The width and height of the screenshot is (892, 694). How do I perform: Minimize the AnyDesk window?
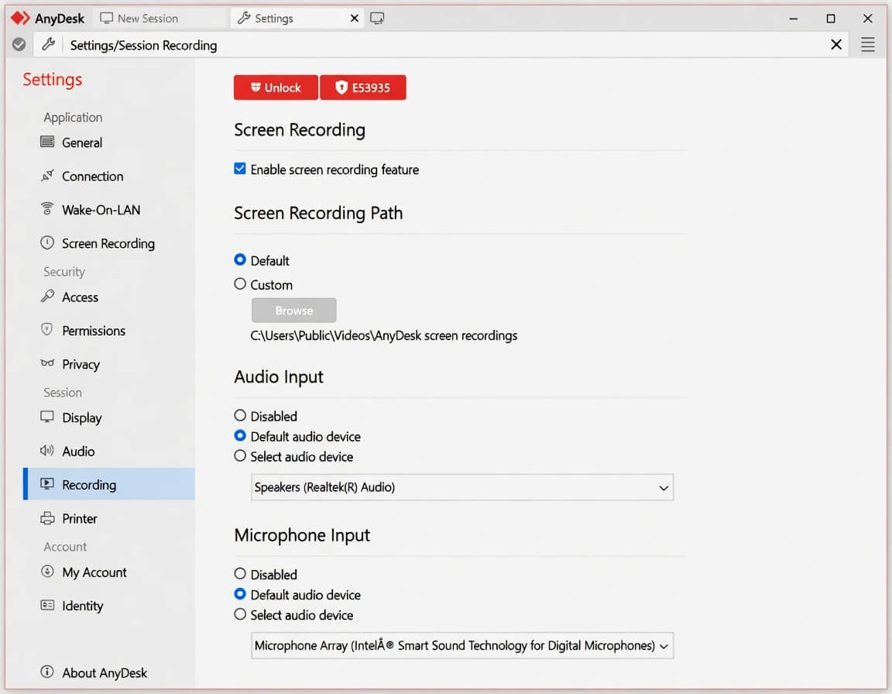point(793,19)
